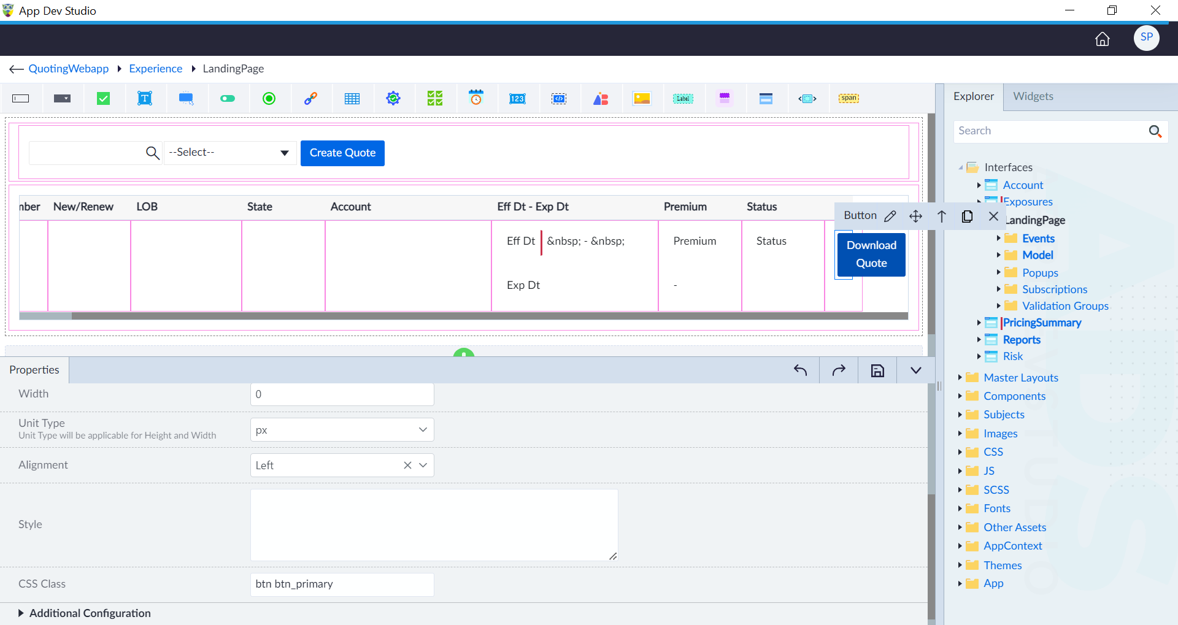Expand the PricingSummary interface node
This screenshot has width=1178, height=625.
pos(979,322)
